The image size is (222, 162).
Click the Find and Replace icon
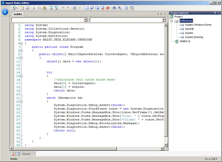pyautogui.click(x=119, y=8)
